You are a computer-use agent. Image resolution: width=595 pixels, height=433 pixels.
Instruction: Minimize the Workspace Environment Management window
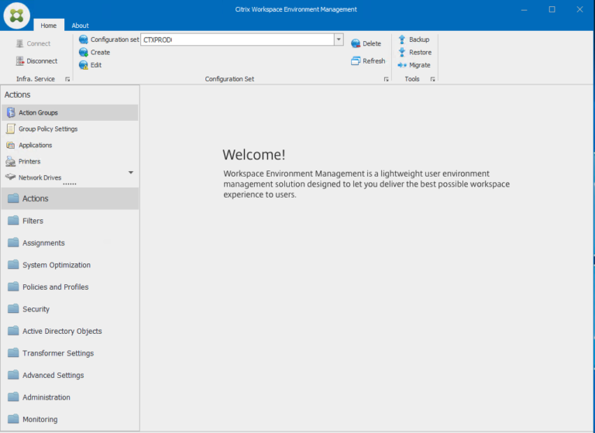pos(524,9)
